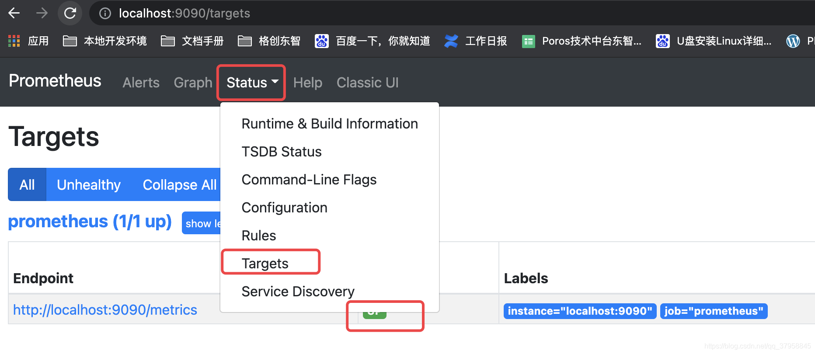815x354 pixels.
Task: Show All targets filter
Action: point(27,184)
